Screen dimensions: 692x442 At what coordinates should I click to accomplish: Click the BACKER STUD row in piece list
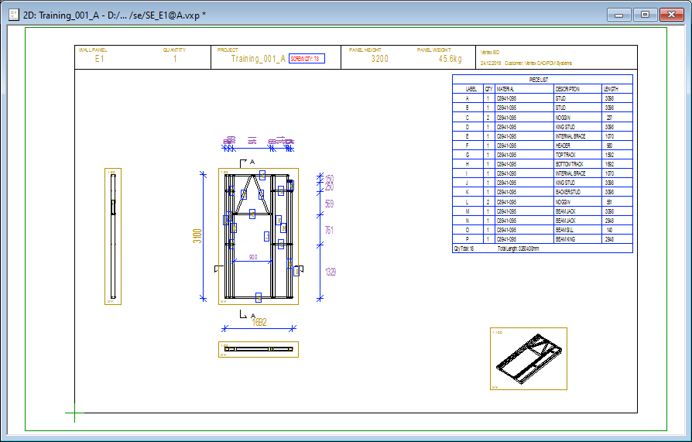click(567, 192)
